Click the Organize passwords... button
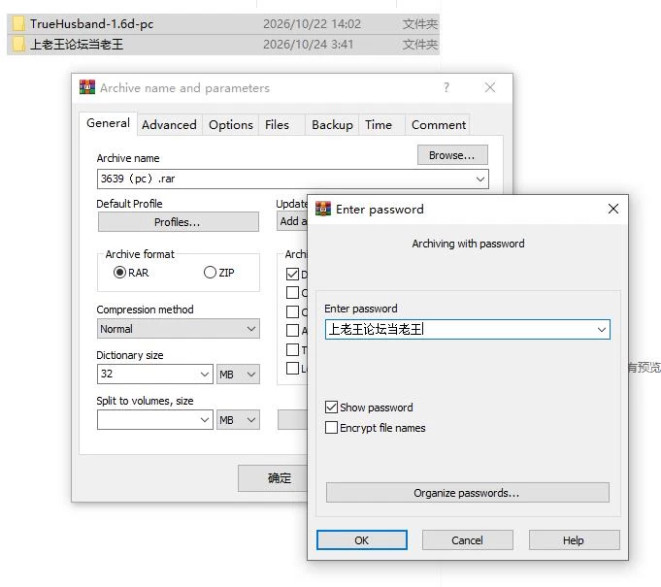 tap(467, 493)
